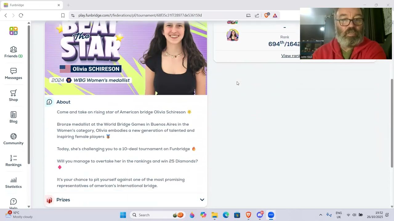
Task: Open the Blog page from sidebar
Action: point(14,118)
